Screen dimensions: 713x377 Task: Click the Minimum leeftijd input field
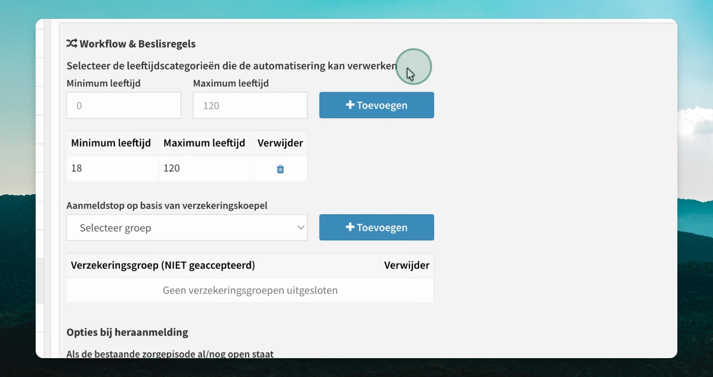pos(124,105)
